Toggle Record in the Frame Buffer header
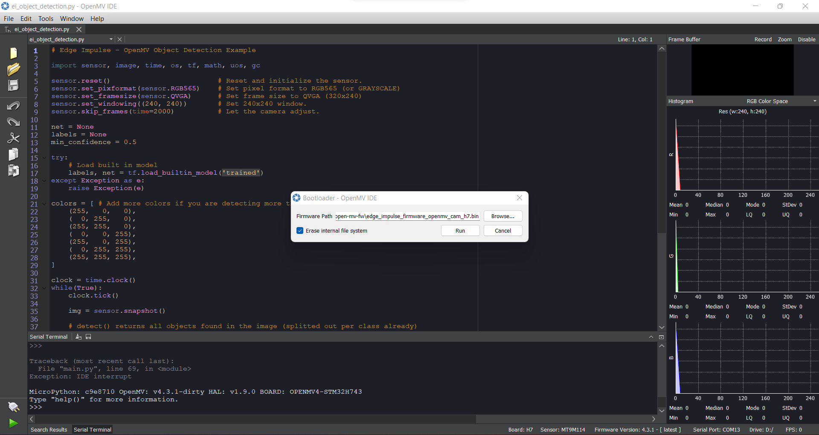The width and height of the screenshot is (819, 435). [763, 39]
